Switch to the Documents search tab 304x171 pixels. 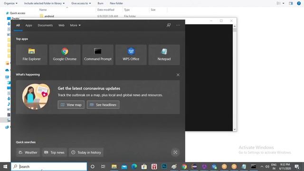click(x=45, y=25)
